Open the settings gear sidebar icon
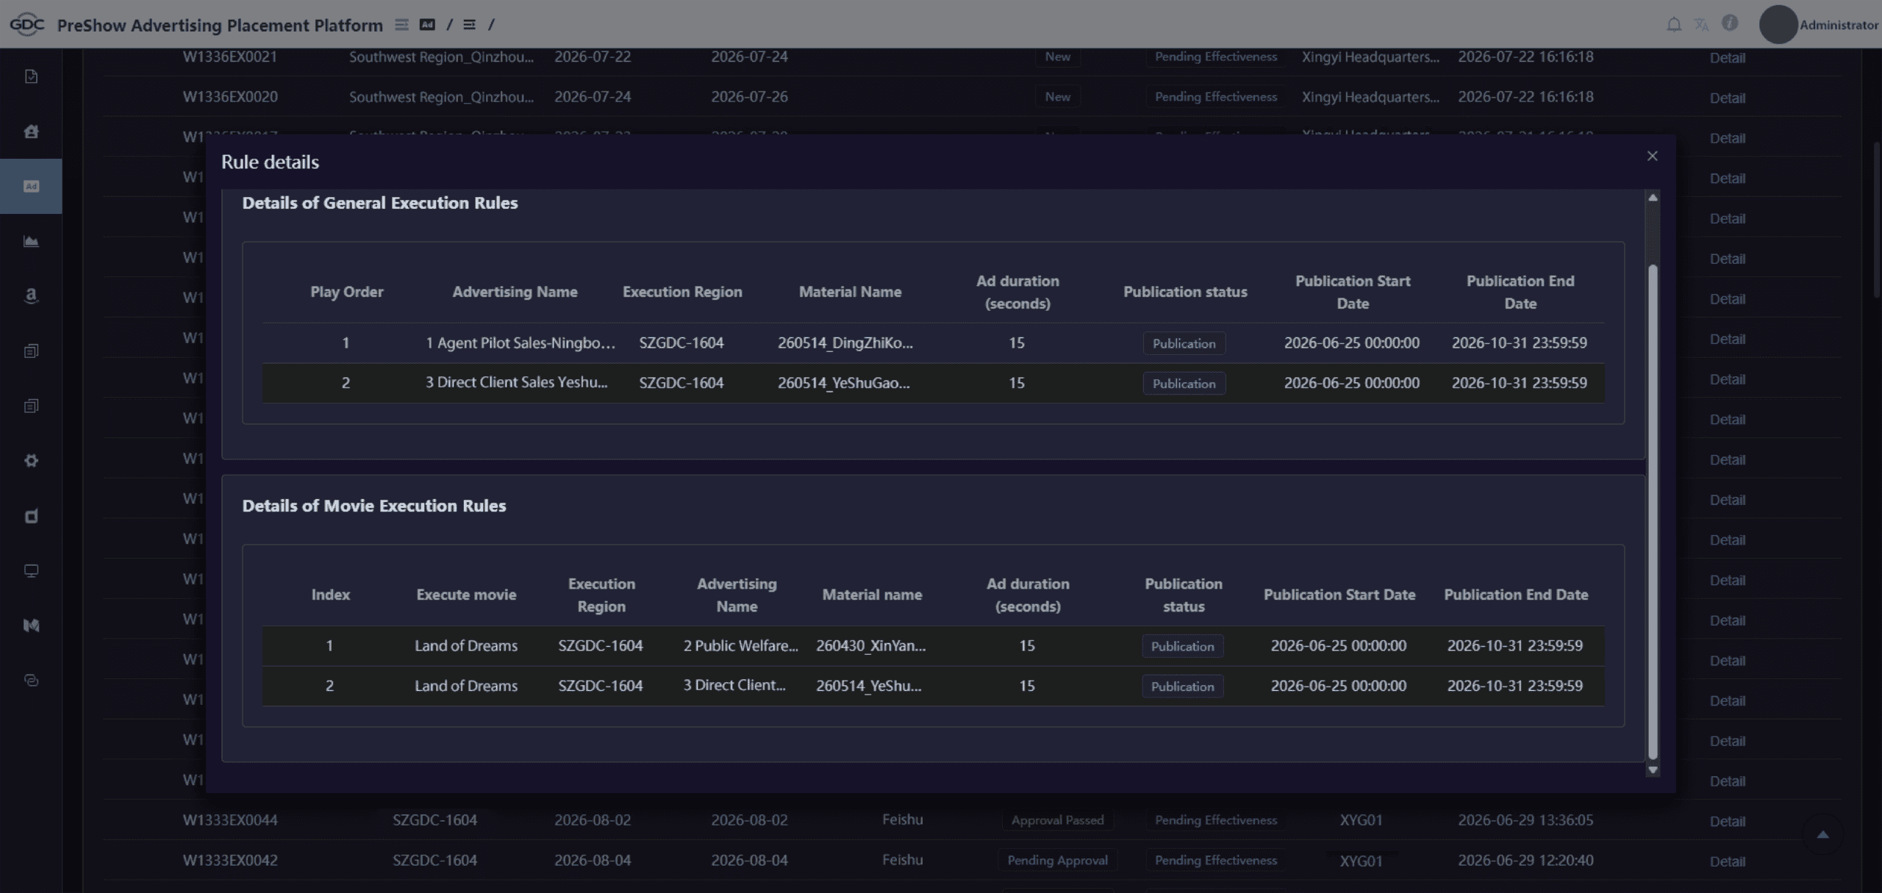Image resolution: width=1882 pixels, height=893 pixels. pyautogui.click(x=31, y=461)
